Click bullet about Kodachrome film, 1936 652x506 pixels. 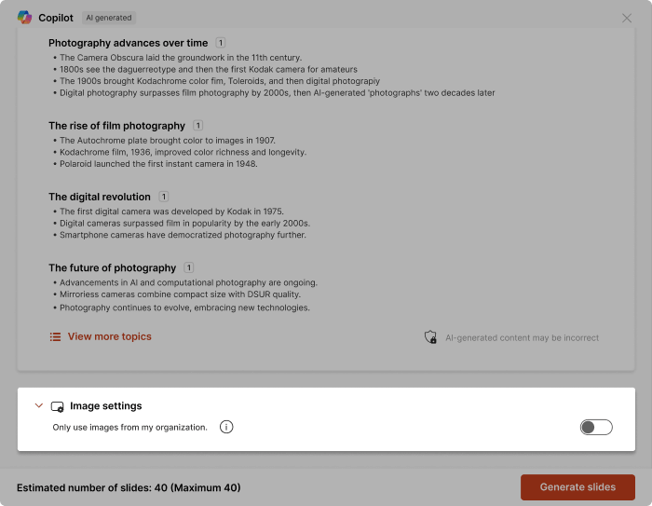point(183,152)
